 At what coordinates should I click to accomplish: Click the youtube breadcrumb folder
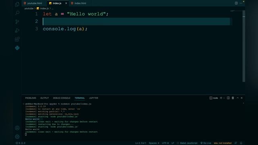click(x=29, y=8)
